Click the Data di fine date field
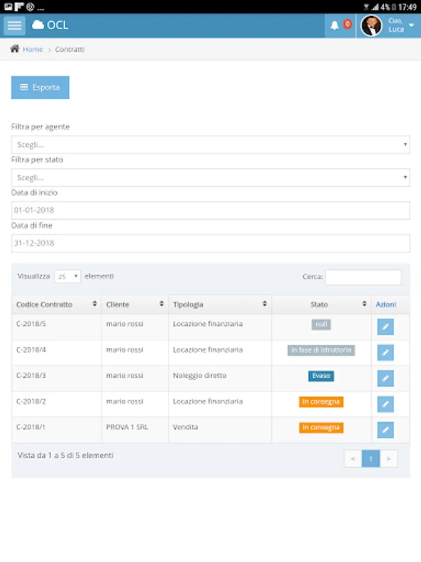Image resolution: width=421 pixels, height=562 pixels. point(211,244)
